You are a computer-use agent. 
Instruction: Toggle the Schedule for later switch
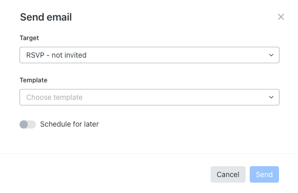pyautogui.click(x=28, y=125)
